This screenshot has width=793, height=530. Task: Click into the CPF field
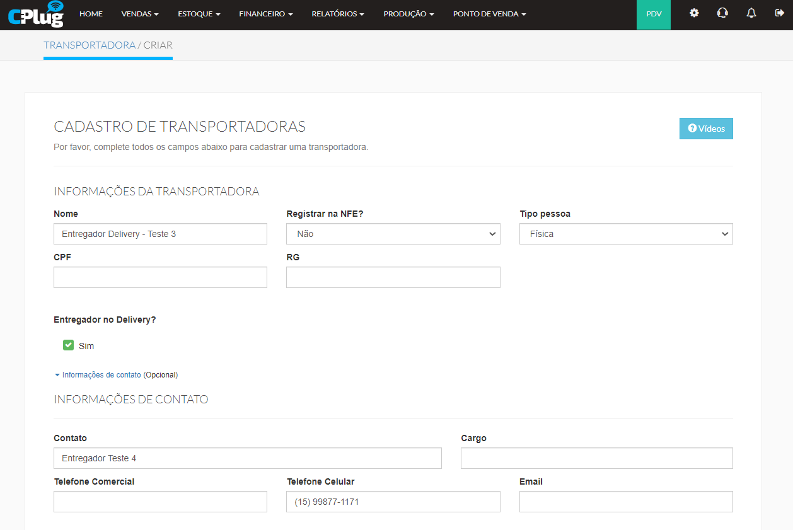click(160, 277)
